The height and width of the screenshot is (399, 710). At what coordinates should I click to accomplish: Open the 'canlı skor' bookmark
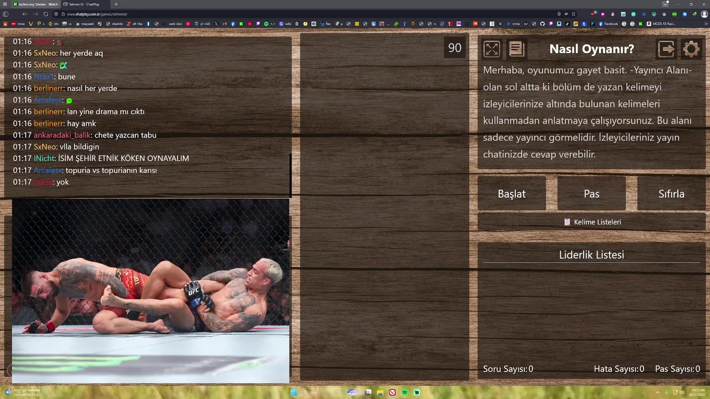point(173,24)
